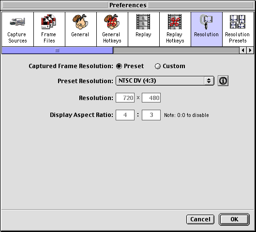Open the NTSC DV (4:3) preset dropdown
Image resolution: width=256 pixels, height=232 pixels.
165,81
